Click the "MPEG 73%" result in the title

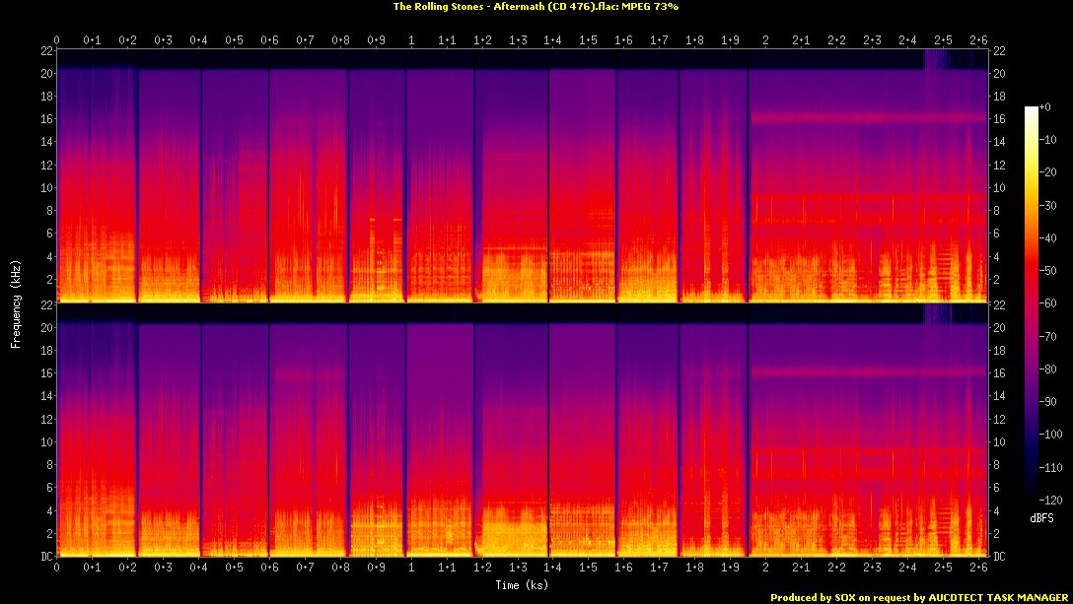(651, 6)
